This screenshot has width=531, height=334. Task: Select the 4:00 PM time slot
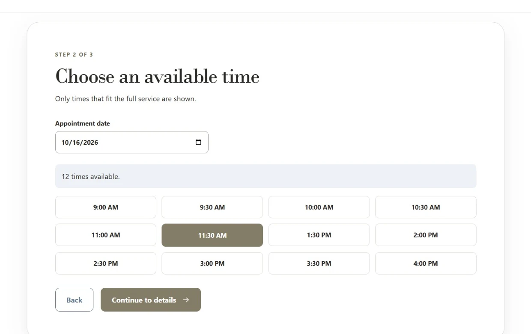pos(426,263)
